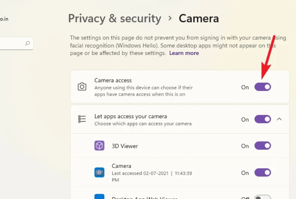
Task: Click the blue Camera app icon
Action: point(99,172)
